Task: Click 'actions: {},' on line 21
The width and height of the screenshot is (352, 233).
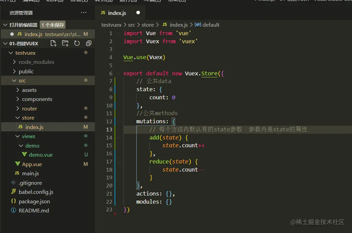Action: click(155, 194)
